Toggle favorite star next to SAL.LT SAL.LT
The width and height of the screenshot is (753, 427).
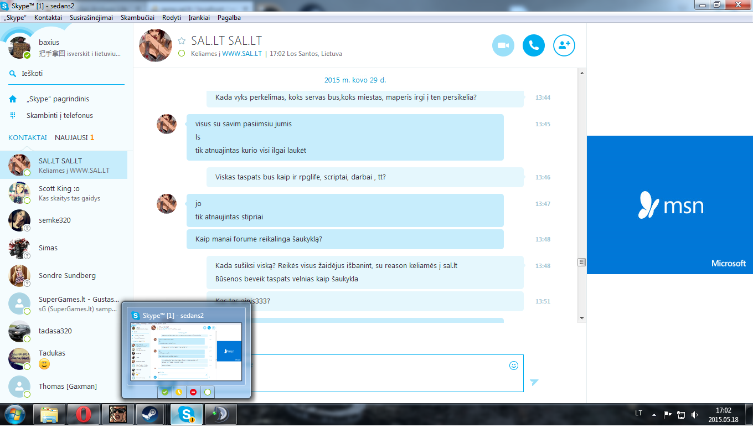tap(182, 41)
